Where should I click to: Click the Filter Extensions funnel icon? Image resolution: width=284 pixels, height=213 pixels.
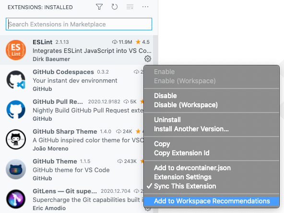click(x=99, y=7)
